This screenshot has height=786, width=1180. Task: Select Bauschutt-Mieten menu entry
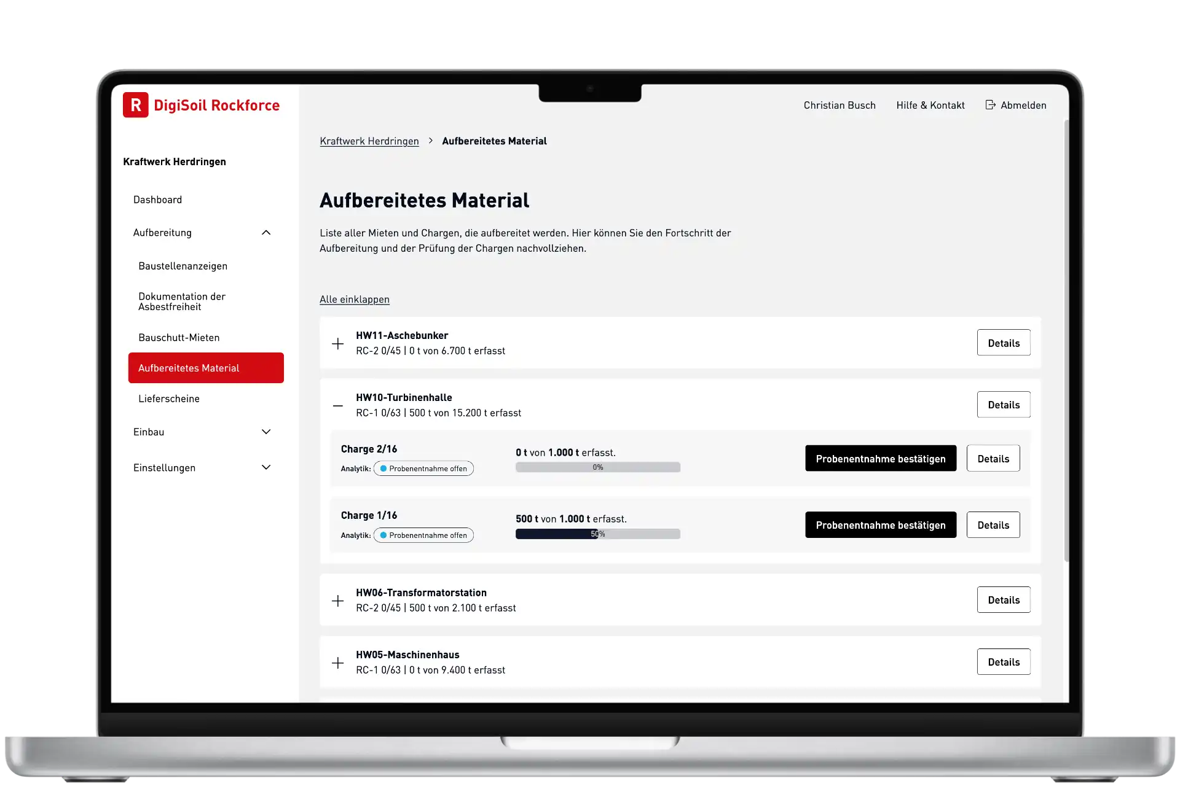click(179, 338)
